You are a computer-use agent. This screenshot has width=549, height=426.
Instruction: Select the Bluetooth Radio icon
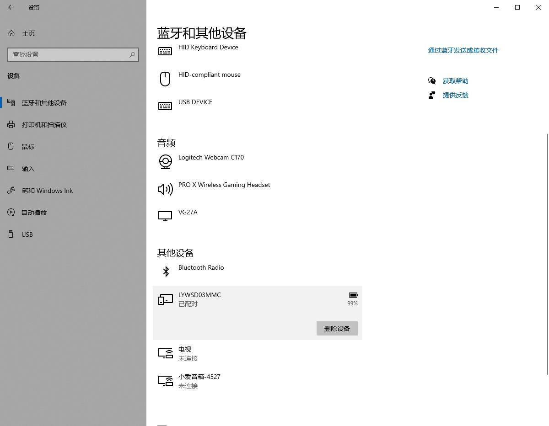click(x=166, y=271)
